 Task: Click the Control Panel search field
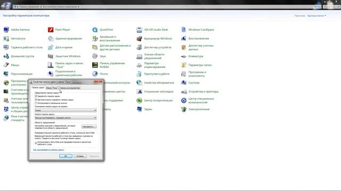(331, 7)
